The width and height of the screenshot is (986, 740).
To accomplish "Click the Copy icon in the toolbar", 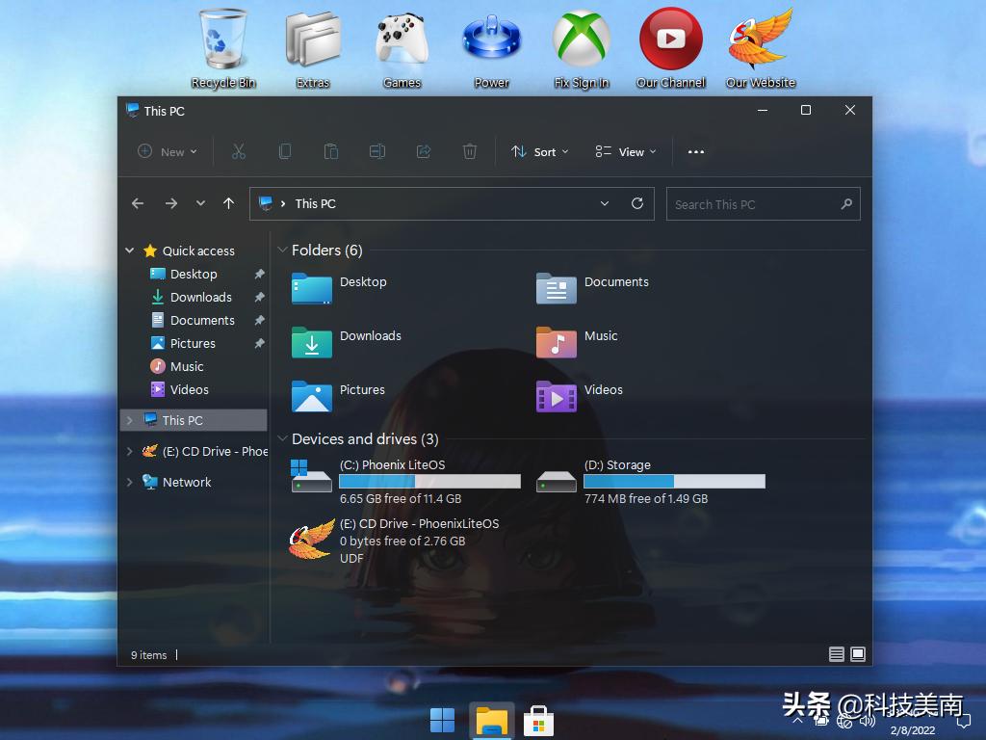I will point(284,151).
